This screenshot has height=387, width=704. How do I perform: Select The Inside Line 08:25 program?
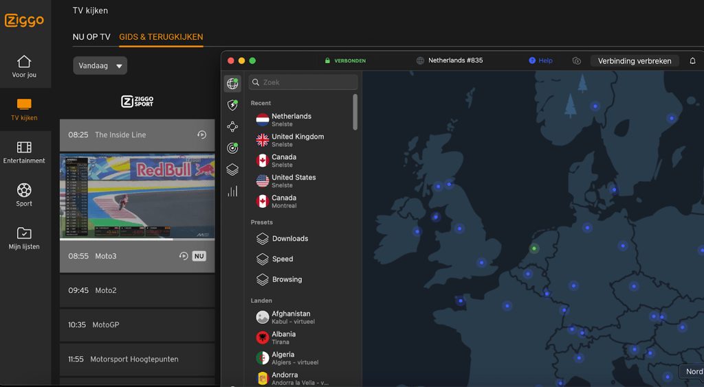(x=137, y=134)
